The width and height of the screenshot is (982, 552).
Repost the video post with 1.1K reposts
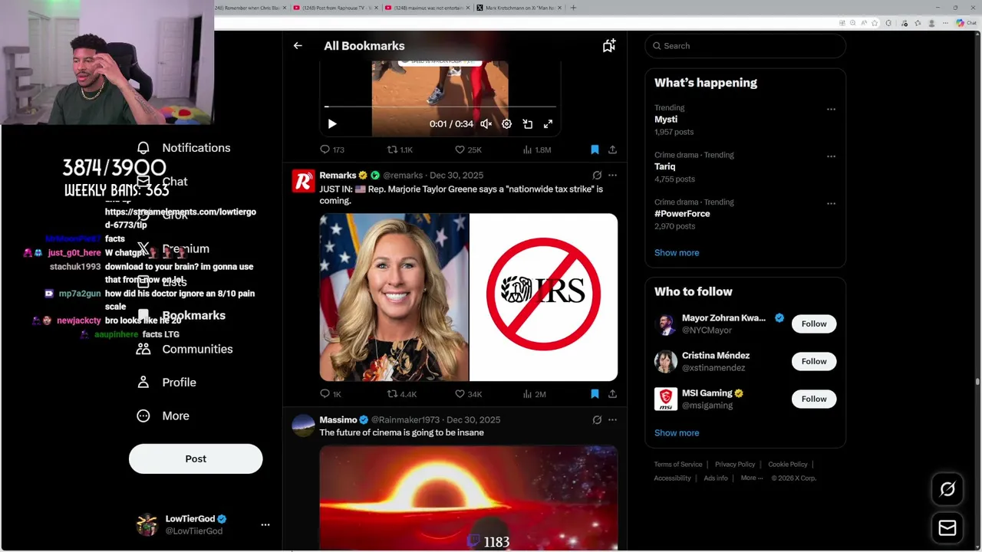(400, 149)
